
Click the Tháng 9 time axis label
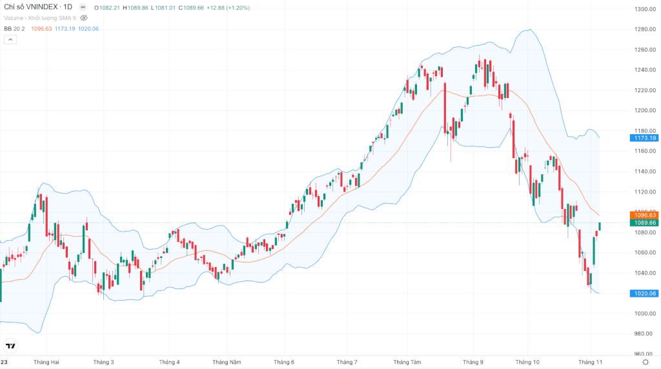coord(473,363)
